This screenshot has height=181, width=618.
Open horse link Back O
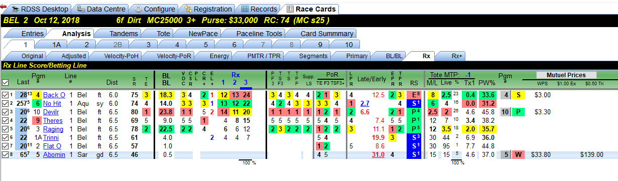[x=54, y=95]
